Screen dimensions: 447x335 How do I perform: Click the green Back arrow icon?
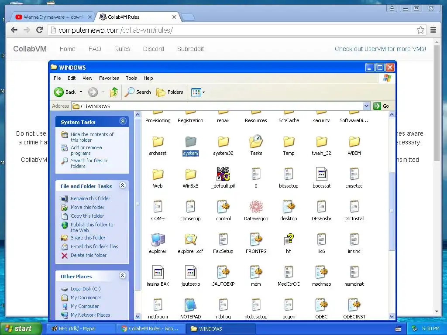click(59, 92)
